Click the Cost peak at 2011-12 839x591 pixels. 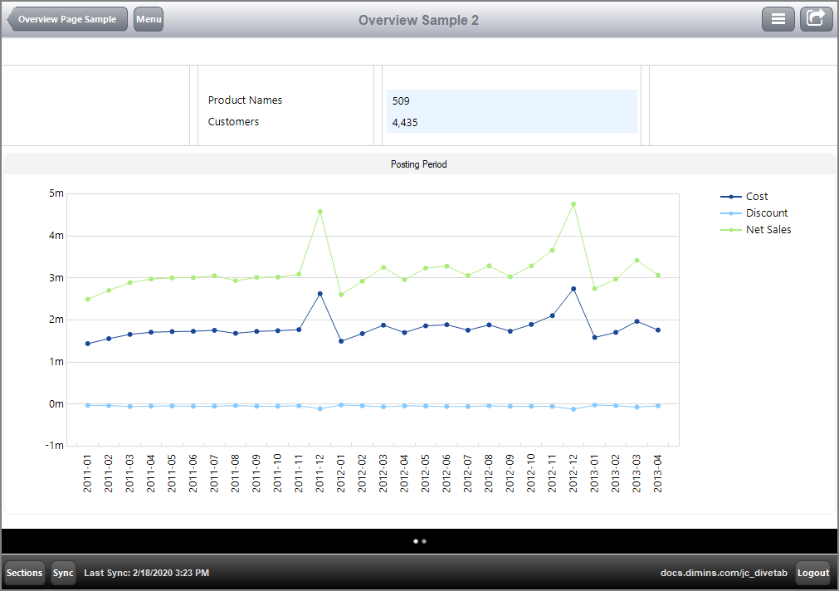click(320, 292)
